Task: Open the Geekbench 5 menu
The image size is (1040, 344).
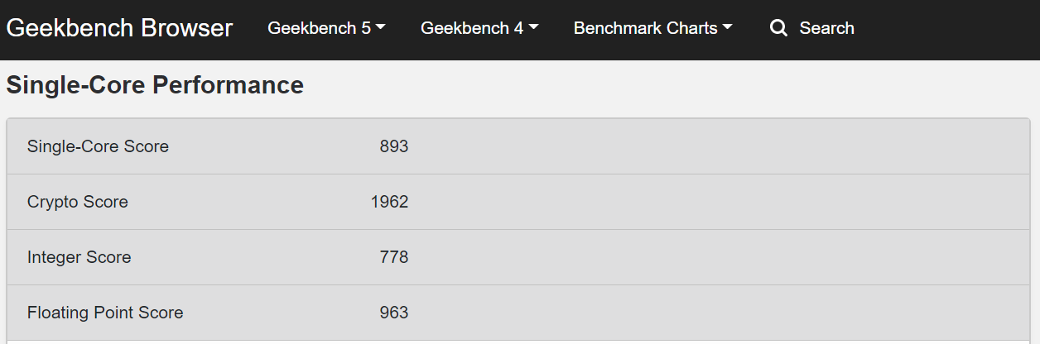Action: tap(326, 28)
